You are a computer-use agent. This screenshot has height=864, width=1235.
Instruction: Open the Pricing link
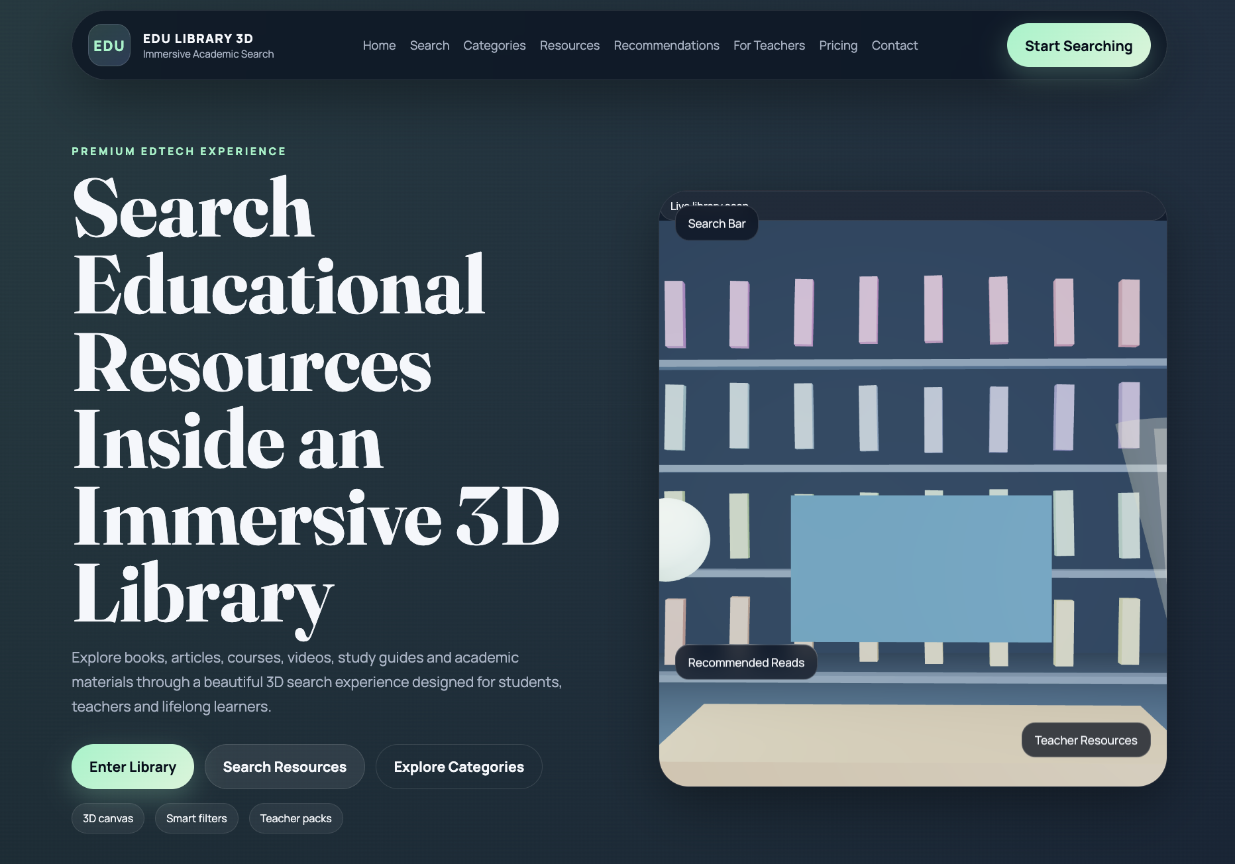point(838,45)
